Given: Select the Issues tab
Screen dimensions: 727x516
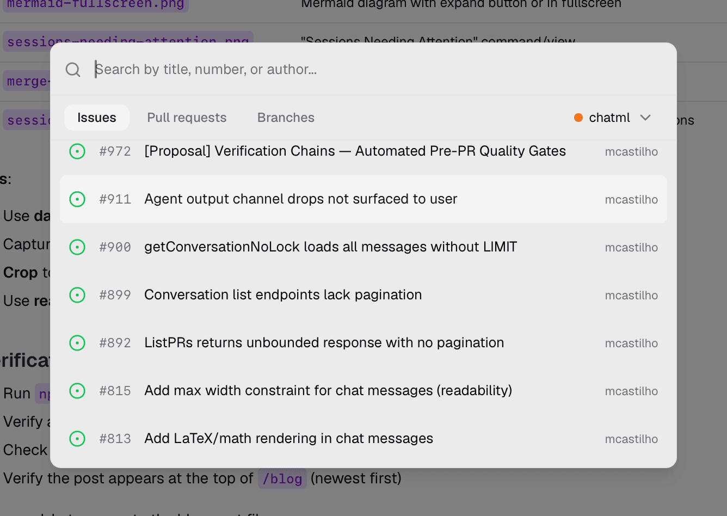Looking at the screenshot, I should click(x=96, y=117).
